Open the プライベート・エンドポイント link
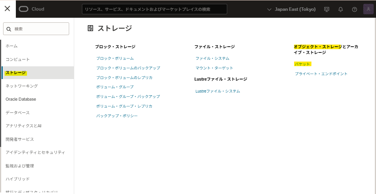The height and width of the screenshot is (194, 376). pyautogui.click(x=321, y=74)
